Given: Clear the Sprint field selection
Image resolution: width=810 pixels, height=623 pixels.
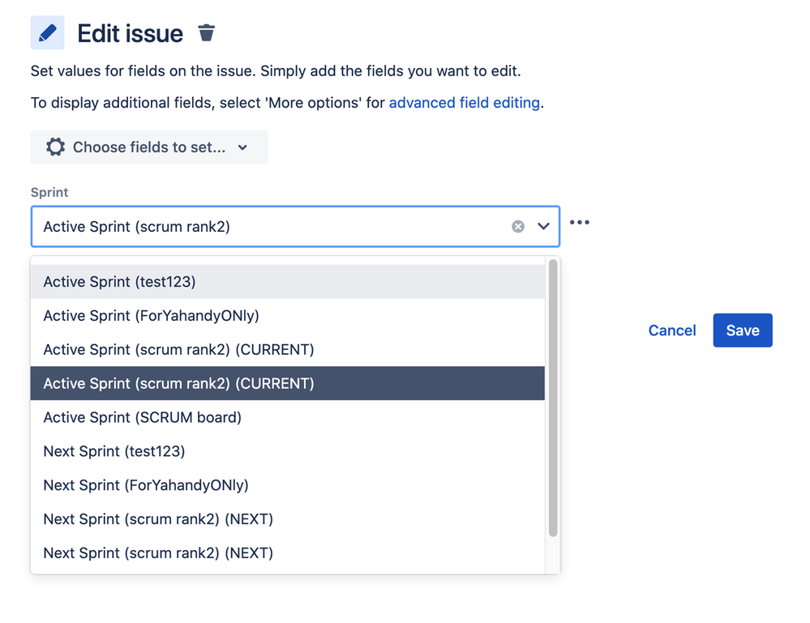Looking at the screenshot, I should (518, 227).
